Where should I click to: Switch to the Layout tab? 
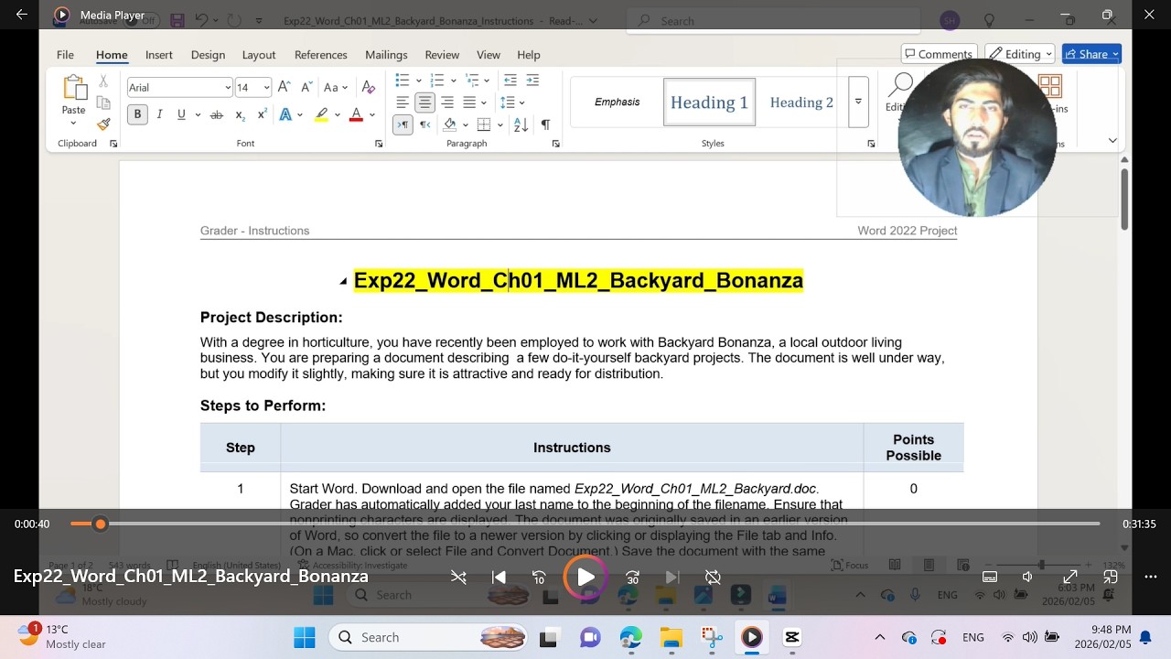259,55
